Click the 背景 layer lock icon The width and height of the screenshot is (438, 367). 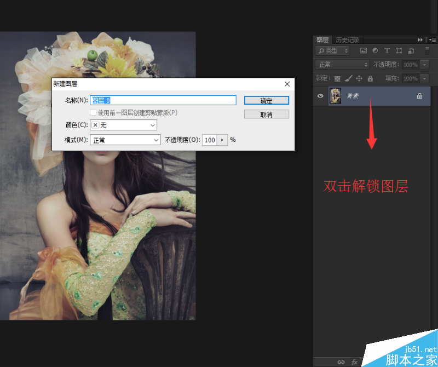point(419,96)
